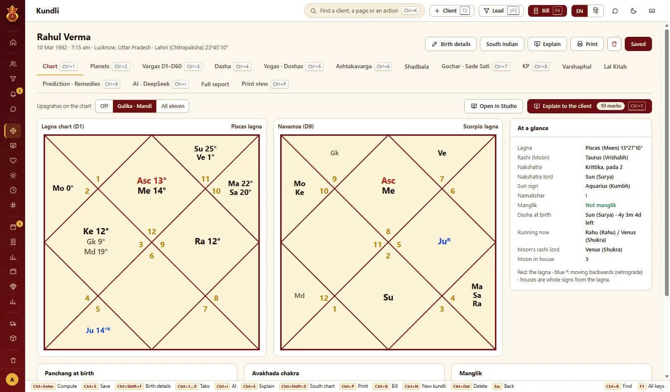Image resolution: width=670 pixels, height=392 pixels.
Task: Click the search box 'Find a client'
Action: [x=364, y=11]
